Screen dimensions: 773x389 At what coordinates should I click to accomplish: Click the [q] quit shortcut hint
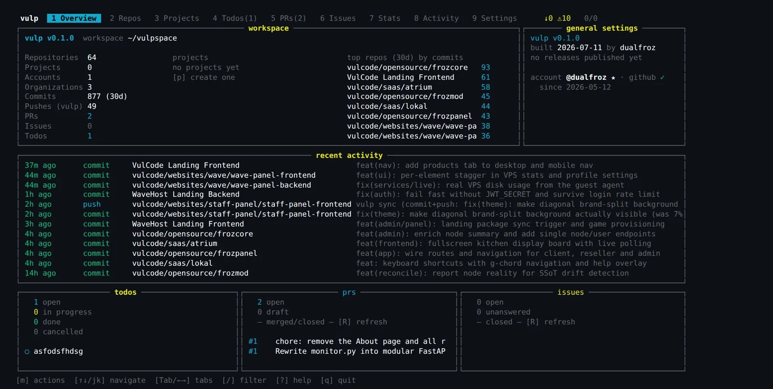pos(338,380)
